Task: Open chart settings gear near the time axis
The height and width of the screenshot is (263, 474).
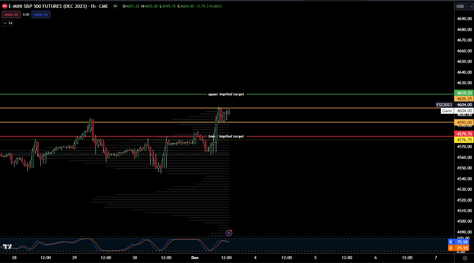Action: point(465,258)
